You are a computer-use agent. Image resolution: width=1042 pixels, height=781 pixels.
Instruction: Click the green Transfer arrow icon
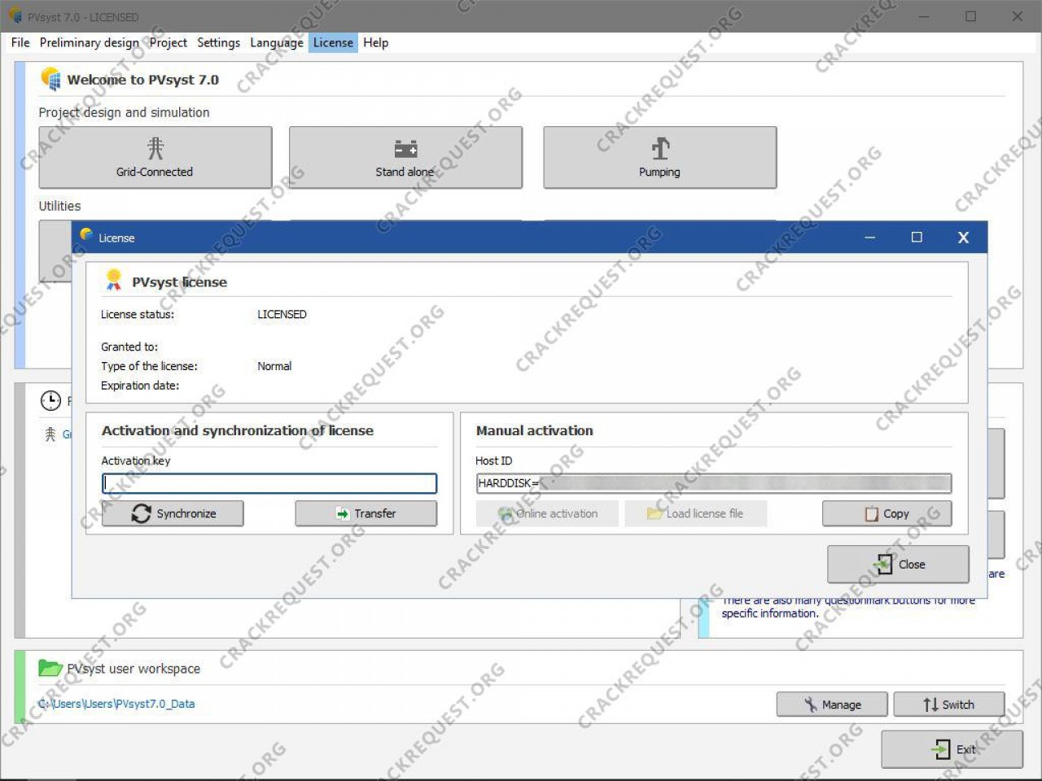343,514
